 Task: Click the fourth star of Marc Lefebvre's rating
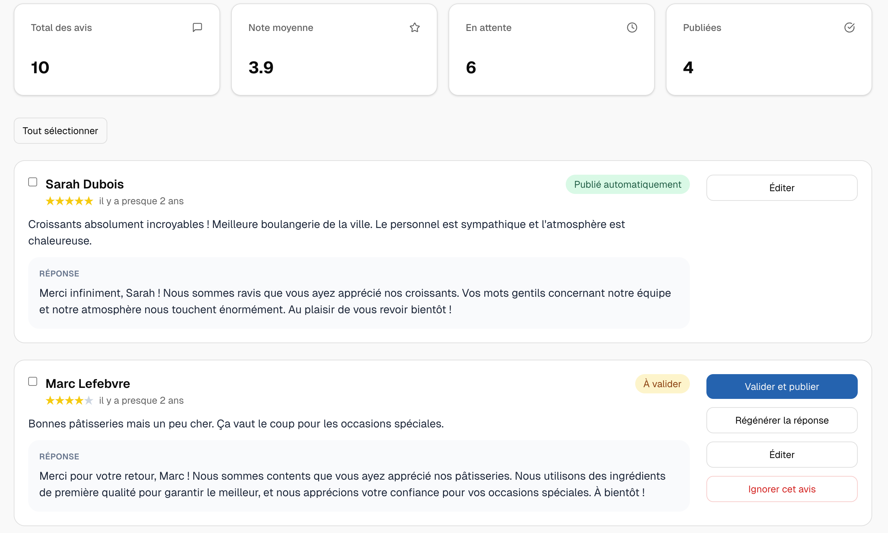(79, 400)
